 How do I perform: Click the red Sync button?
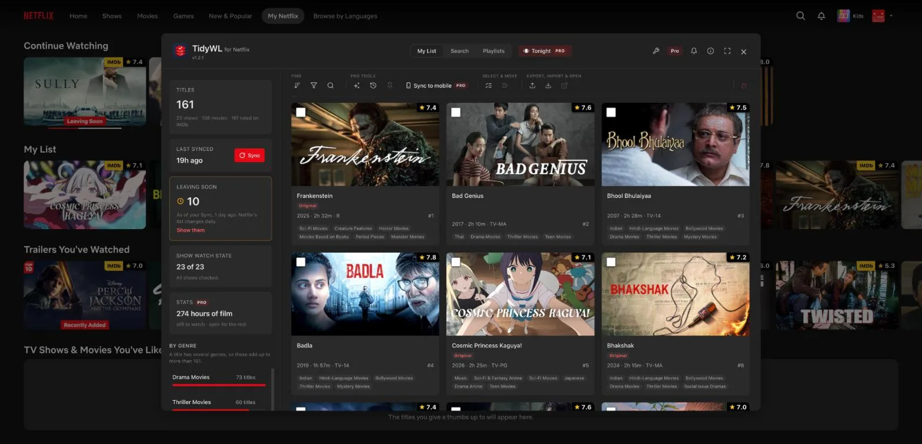click(x=249, y=155)
